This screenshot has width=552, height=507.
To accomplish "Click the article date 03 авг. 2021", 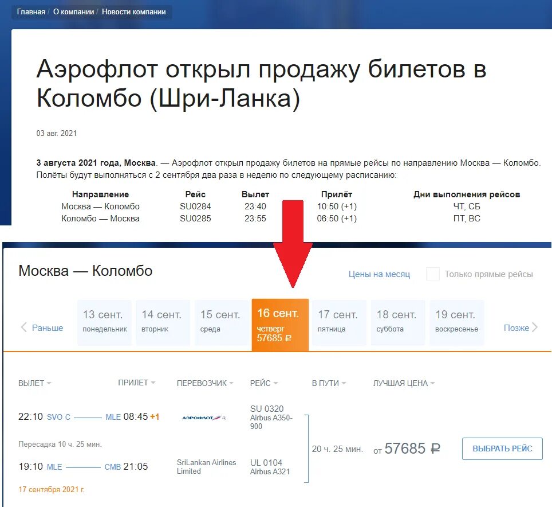I will click(x=56, y=133).
